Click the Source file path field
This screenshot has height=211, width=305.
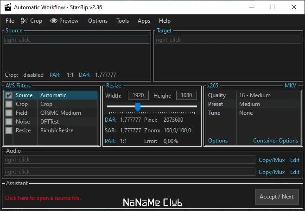tap(76, 40)
